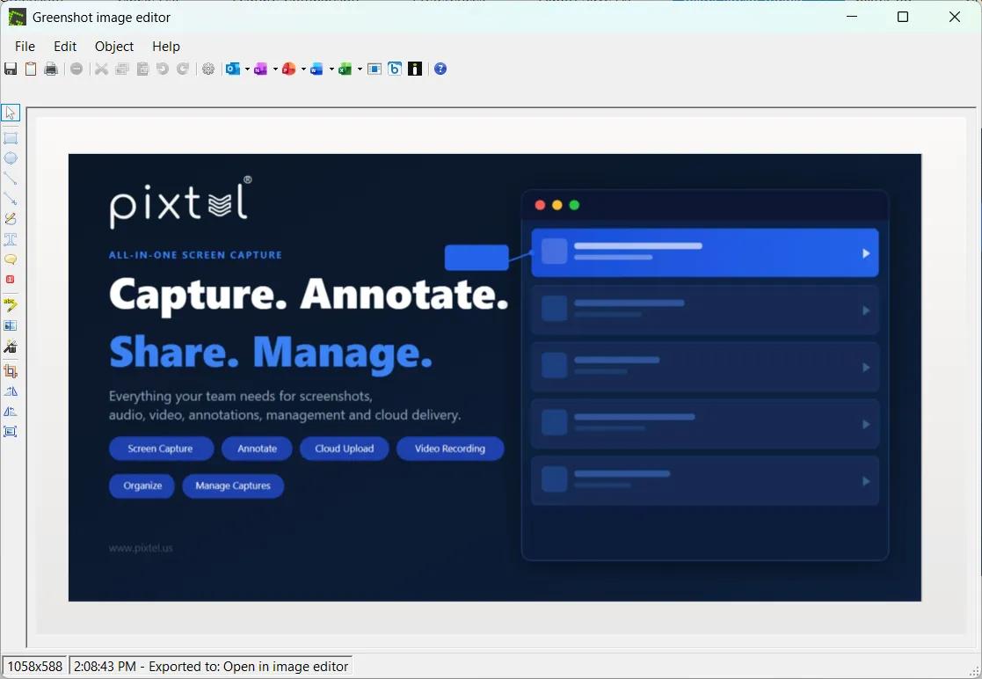Expand the Word export dropdown arrow

coord(331,69)
